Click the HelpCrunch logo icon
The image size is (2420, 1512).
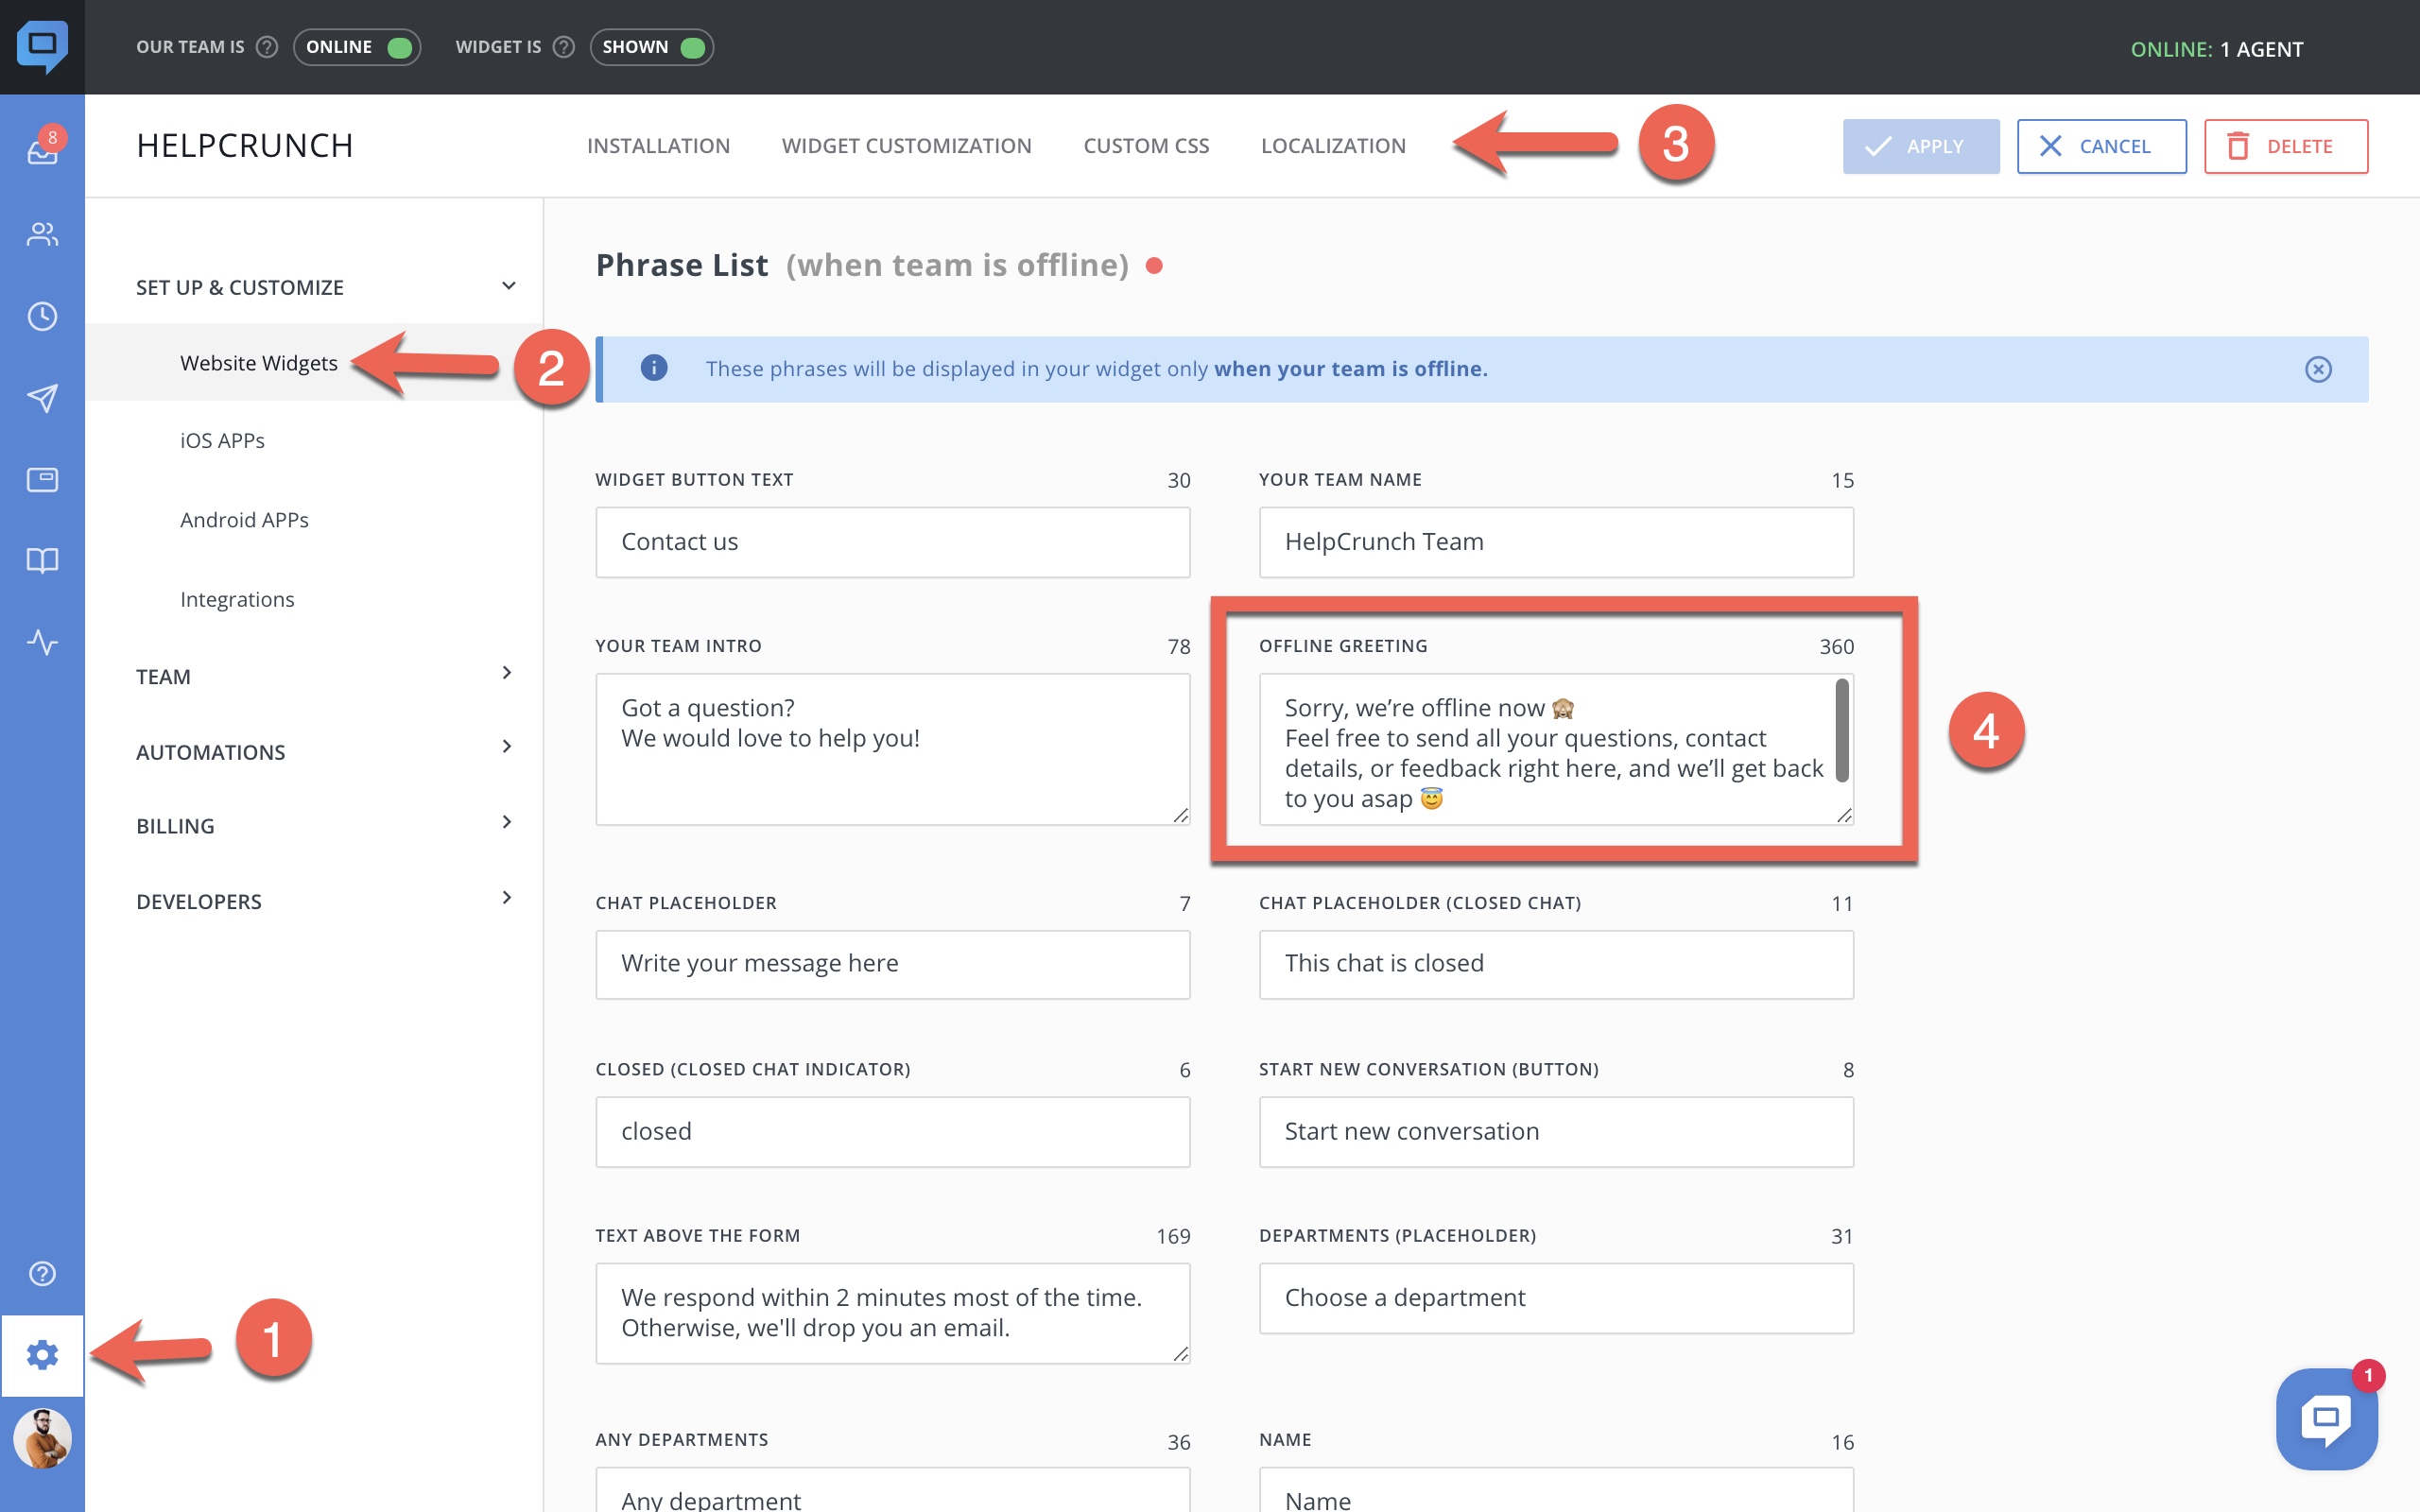[42, 46]
